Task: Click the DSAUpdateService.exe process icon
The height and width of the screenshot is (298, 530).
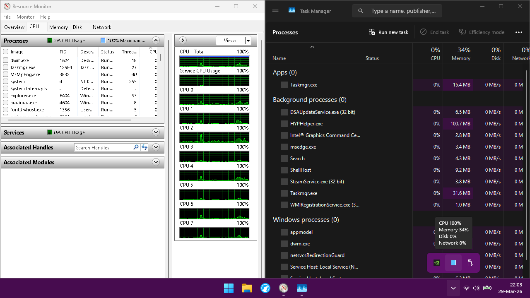Action: [284, 112]
